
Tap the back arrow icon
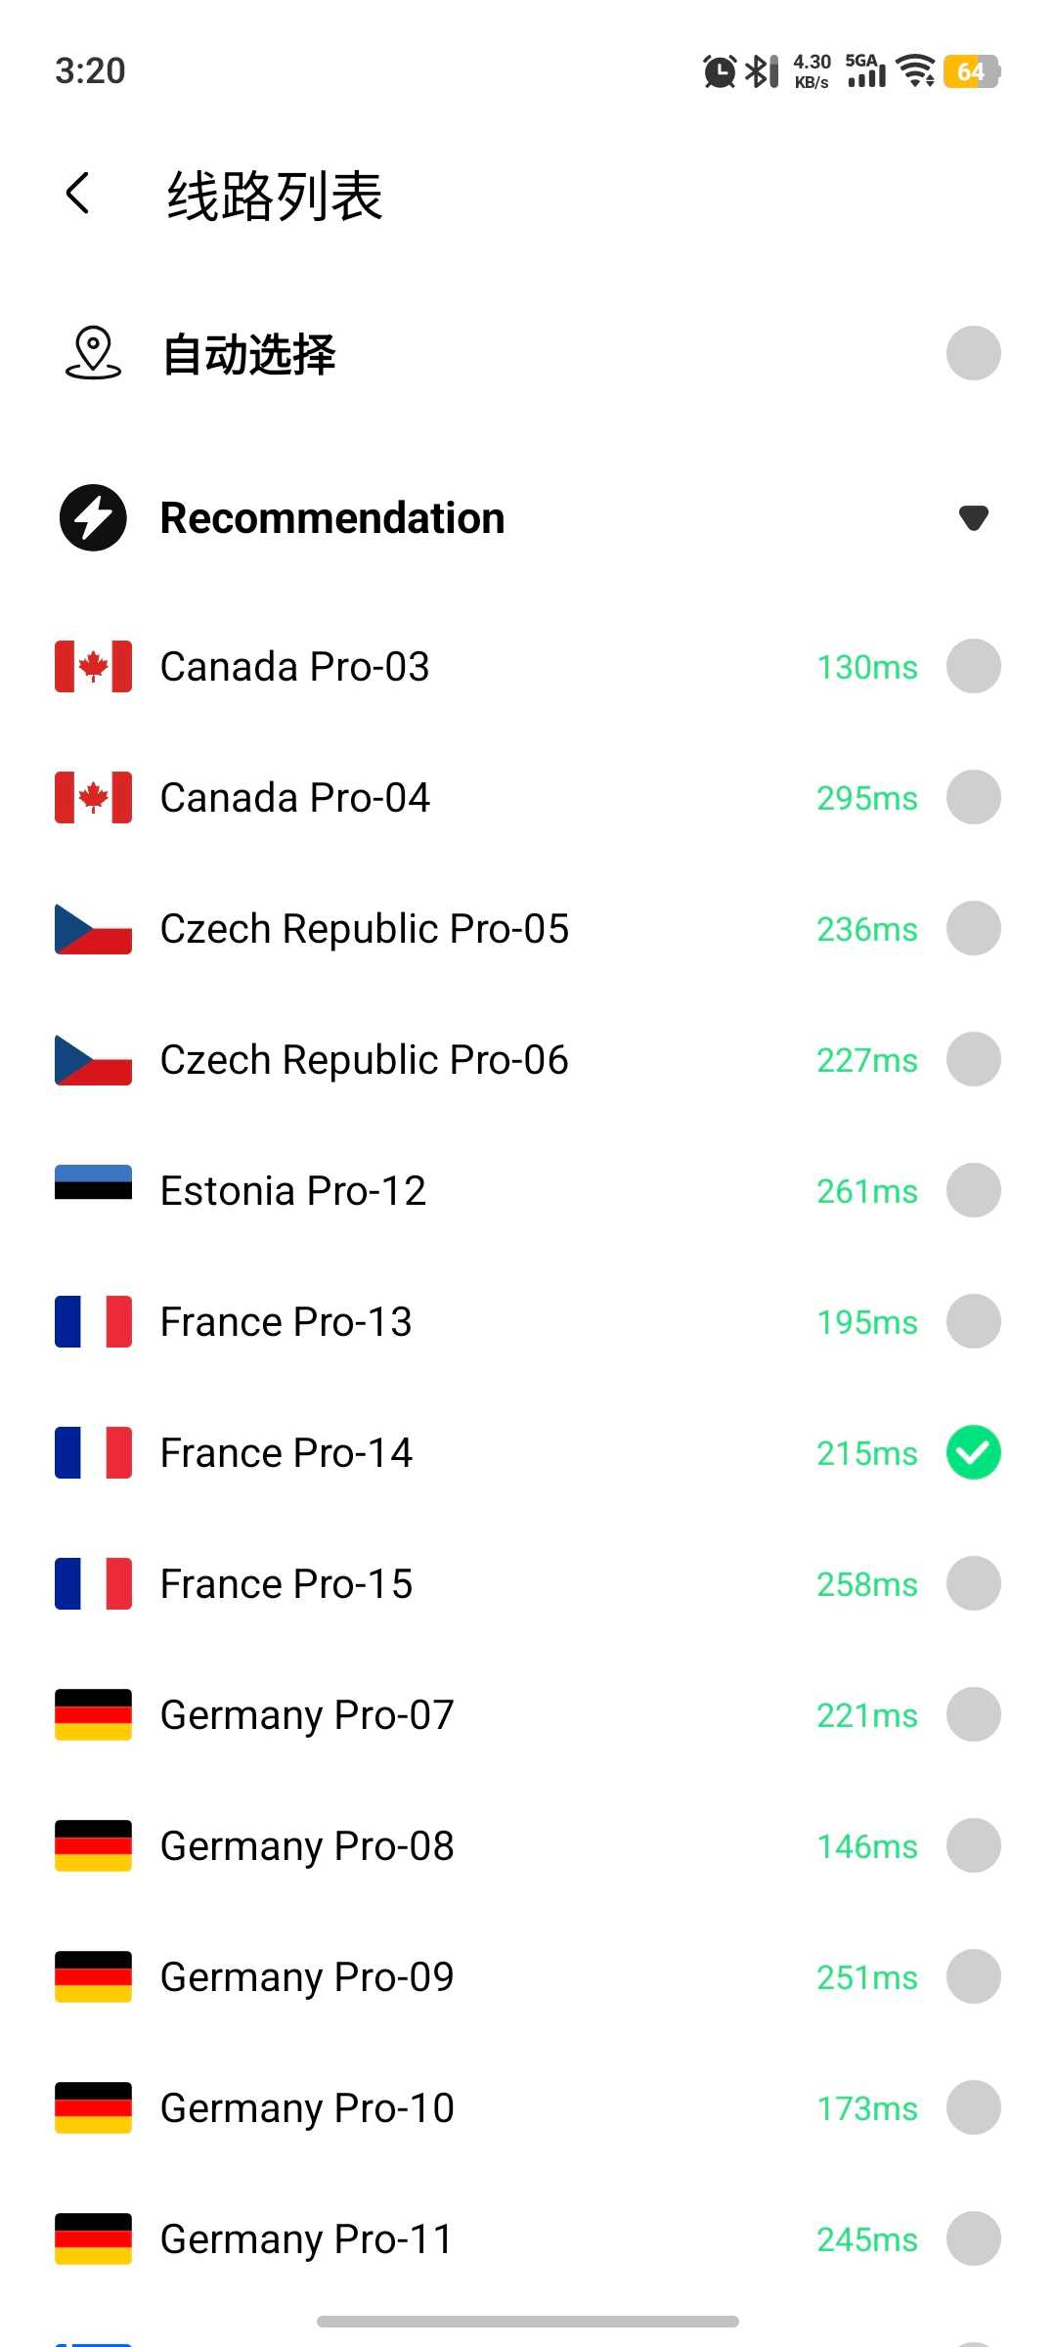pos(78,193)
